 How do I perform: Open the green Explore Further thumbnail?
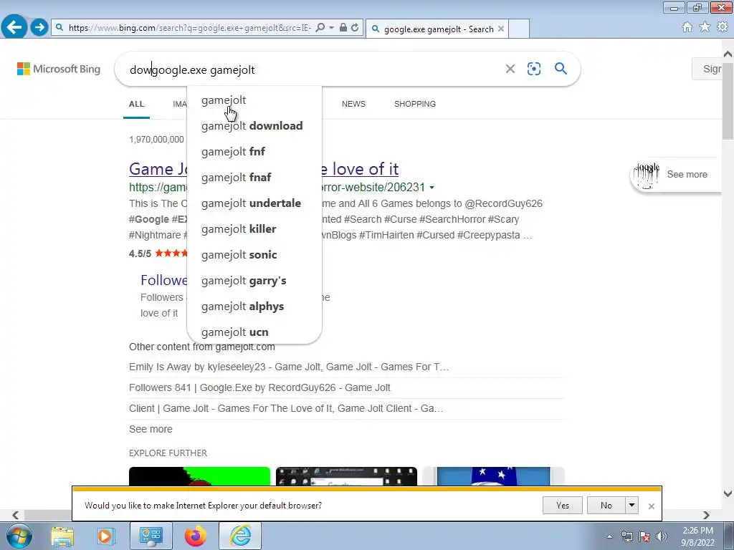point(199,476)
